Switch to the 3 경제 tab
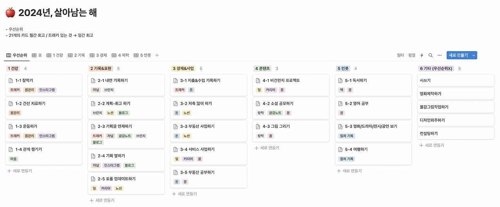Image resolution: width=500 pixels, height=207 pixels. tap(98, 56)
